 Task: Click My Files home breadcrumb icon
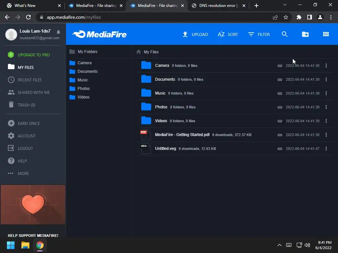[139, 52]
